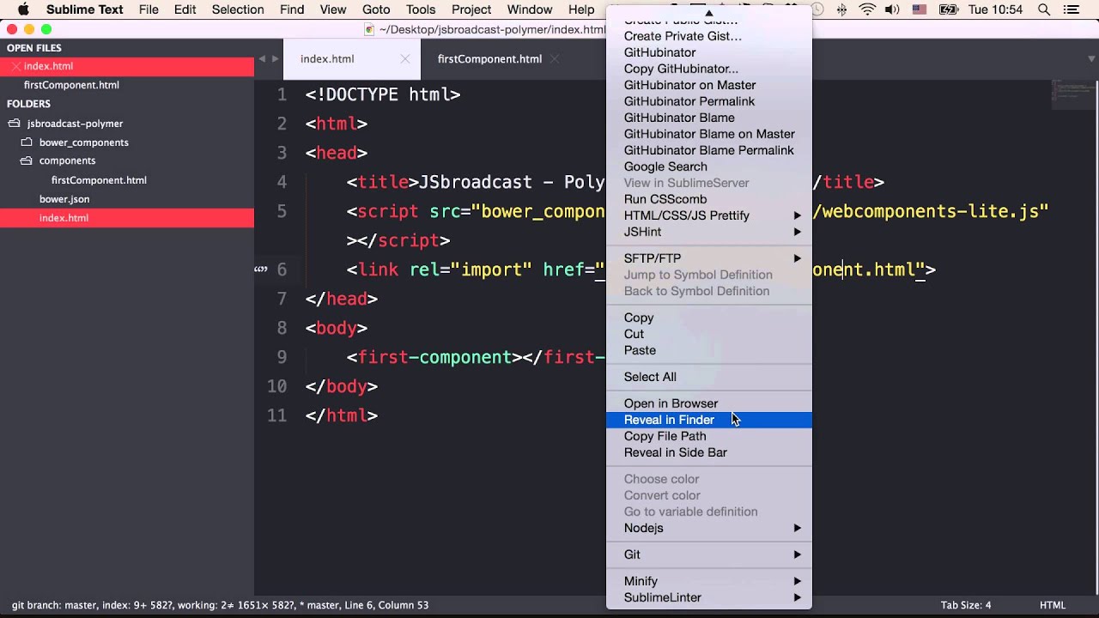The image size is (1099, 618).
Task: Close the firstComponent.html tab
Action: [555, 59]
